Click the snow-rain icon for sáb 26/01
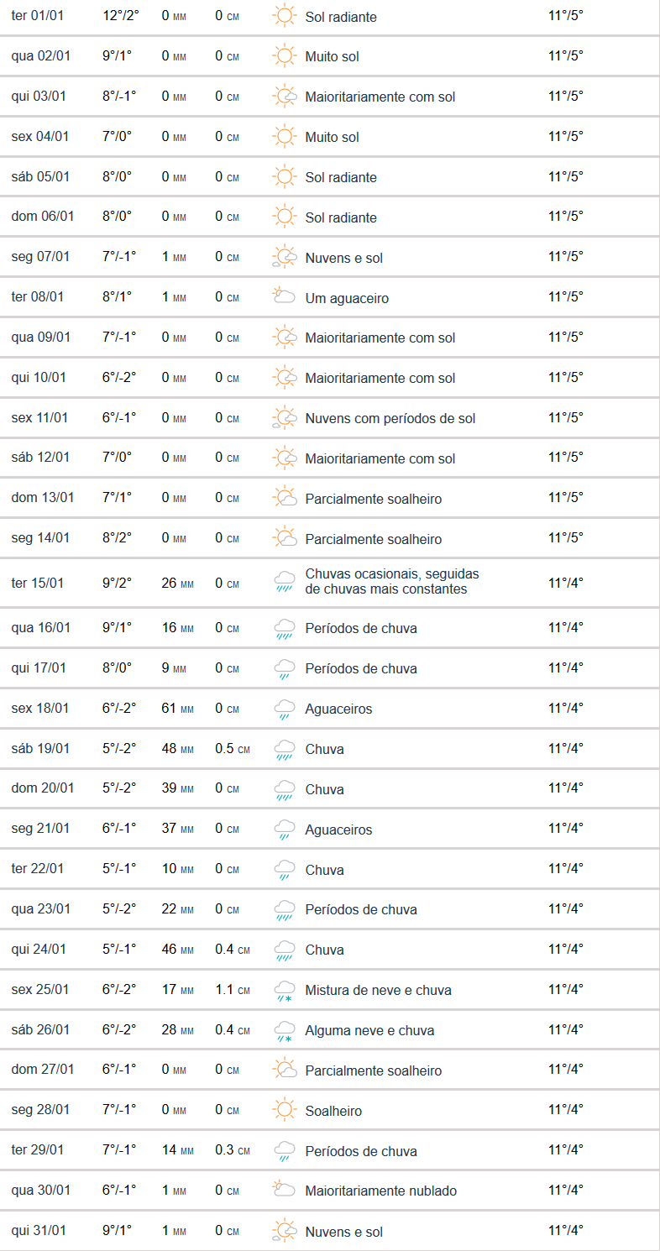 [285, 1030]
